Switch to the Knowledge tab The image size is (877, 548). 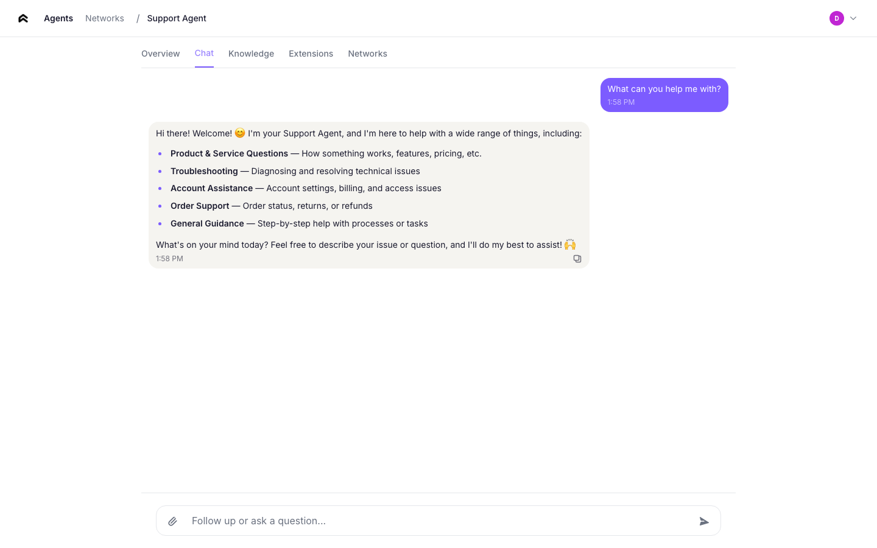[251, 54]
